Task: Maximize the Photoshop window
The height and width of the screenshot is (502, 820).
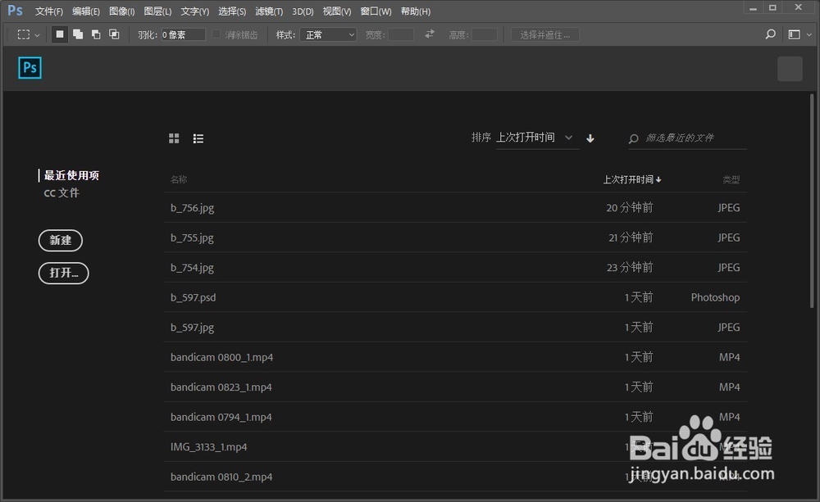Action: coord(773,8)
